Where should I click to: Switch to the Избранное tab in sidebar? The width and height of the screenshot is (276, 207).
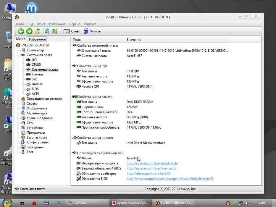pos(37,39)
